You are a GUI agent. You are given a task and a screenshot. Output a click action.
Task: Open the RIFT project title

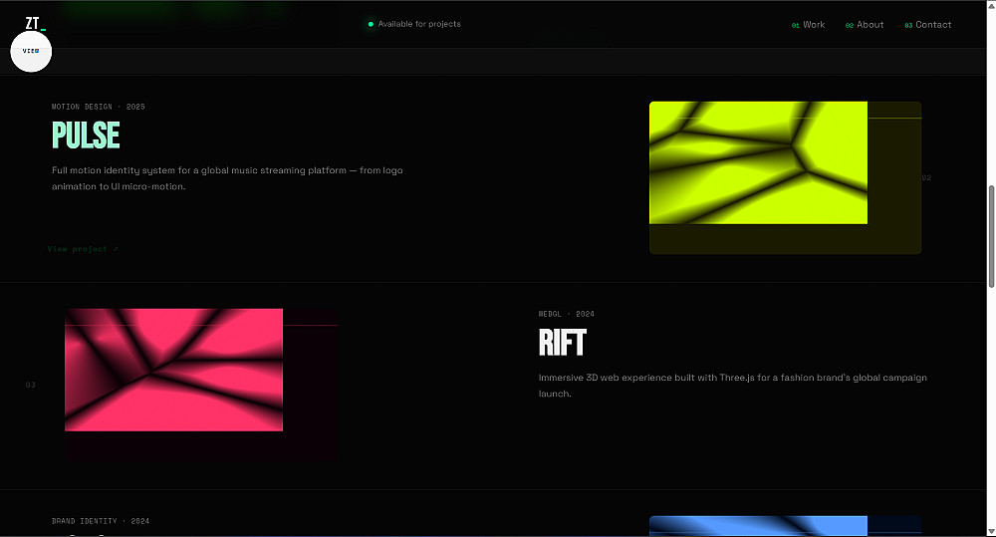click(x=562, y=343)
